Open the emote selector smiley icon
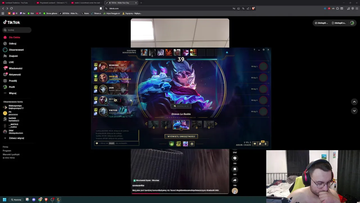 192,144
